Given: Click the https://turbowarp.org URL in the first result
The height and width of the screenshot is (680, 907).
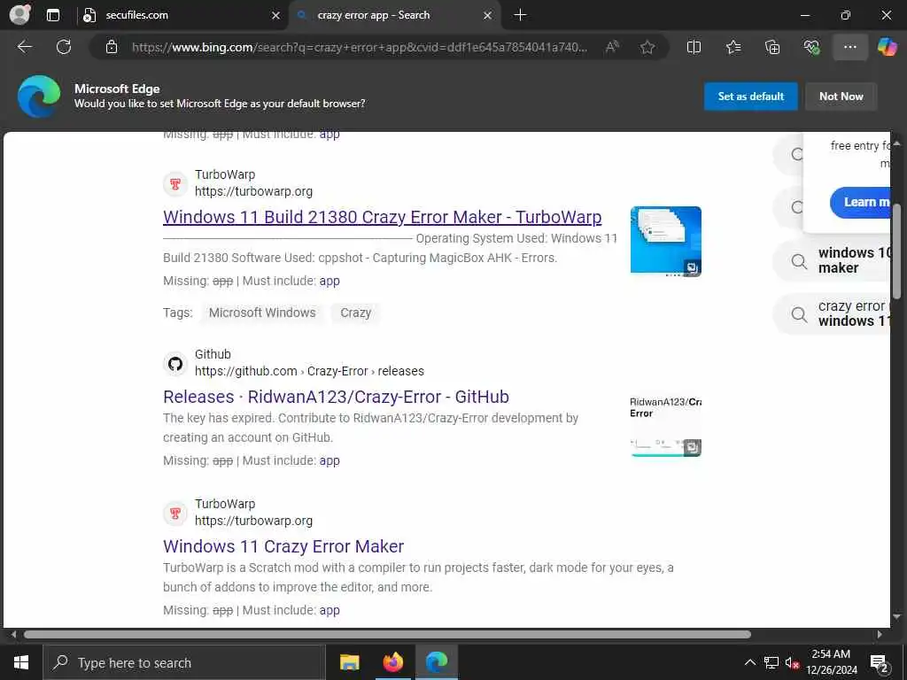Looking at the screenshot, I should (x=253, y=191).
